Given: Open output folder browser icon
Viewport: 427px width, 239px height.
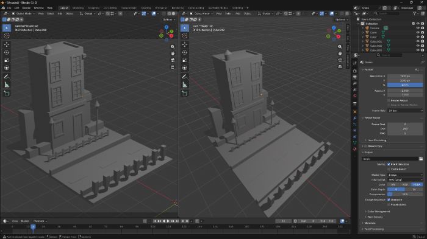Looking at the screenshot, I should (x=421, y=159).
